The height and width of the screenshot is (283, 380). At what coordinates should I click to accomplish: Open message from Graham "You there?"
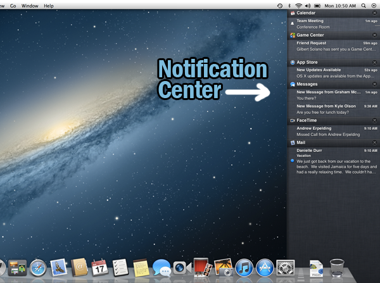[x=334, y=95]
